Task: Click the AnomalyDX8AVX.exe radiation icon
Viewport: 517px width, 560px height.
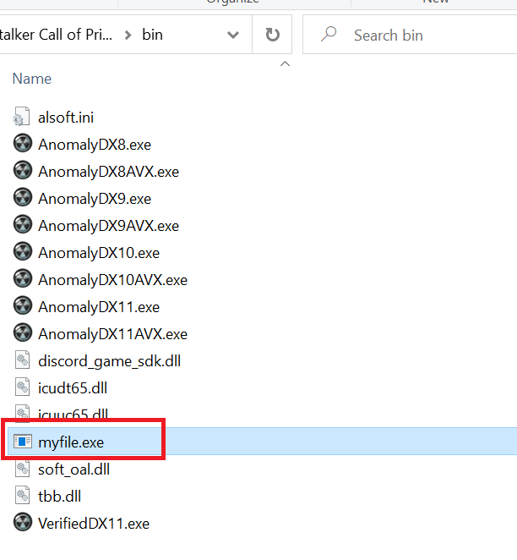Action: [23, 171]
